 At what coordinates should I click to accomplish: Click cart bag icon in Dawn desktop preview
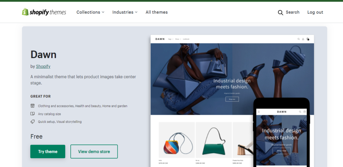[x=307, y=39]
